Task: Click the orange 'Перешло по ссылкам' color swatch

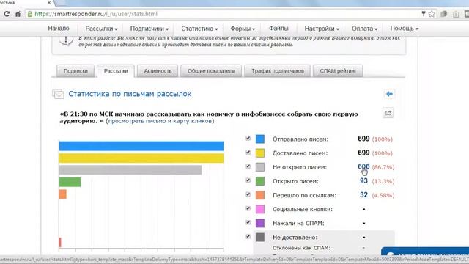Action: [x=260, y=195]
